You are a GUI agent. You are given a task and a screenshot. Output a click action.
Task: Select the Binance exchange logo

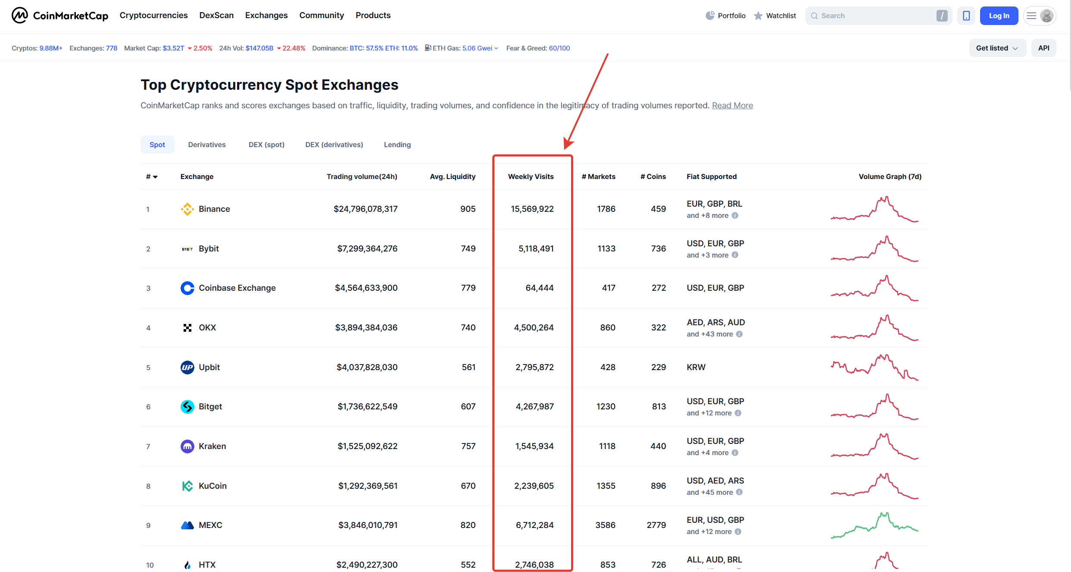tap(187, 209)
